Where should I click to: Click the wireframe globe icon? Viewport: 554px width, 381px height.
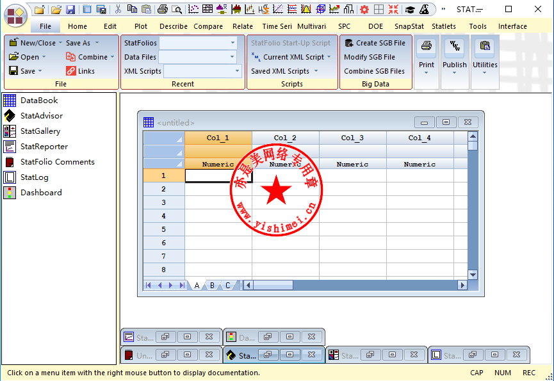point(320,9)
